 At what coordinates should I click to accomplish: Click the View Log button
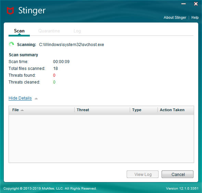[x=142, y=174]
